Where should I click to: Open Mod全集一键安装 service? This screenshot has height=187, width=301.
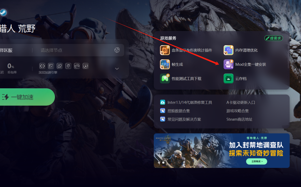point(245,65)
